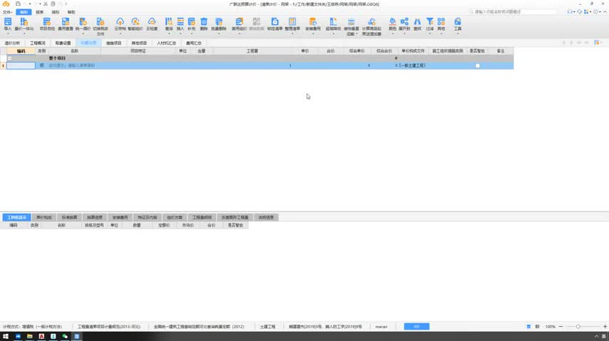Click the 编码 cell in row 1
Screen dimensions: 609x341
[21, 66]
